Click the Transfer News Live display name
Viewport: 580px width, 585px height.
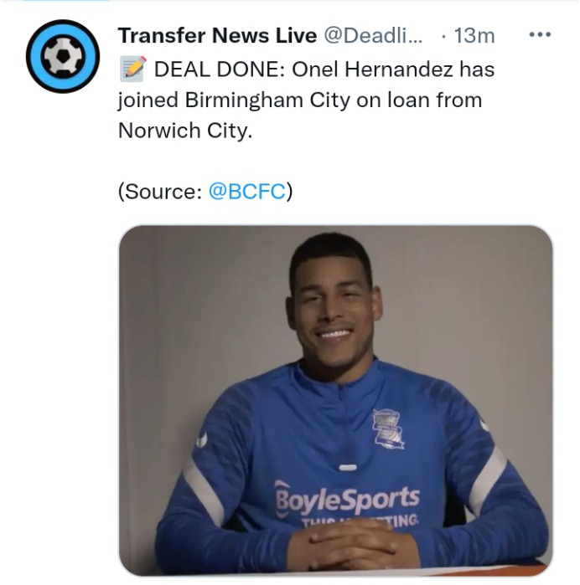218,35
